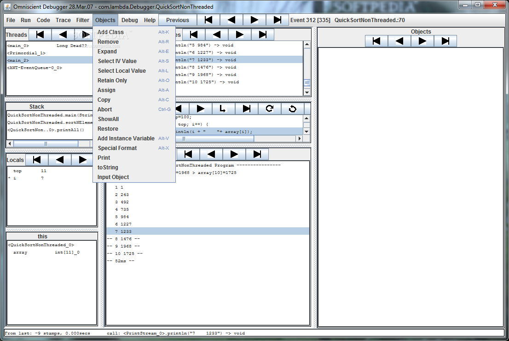The image size is (509, 341).
Task: Go to first event in main toolbar
Action: (208, 20)
